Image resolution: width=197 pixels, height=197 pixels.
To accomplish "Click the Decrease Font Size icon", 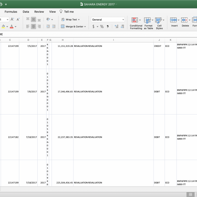I will (18, 19).
